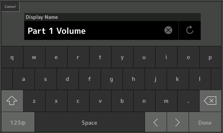Tap the letter p key
The height and width of the screenshot is (133, 223).
tap(210, 57)
